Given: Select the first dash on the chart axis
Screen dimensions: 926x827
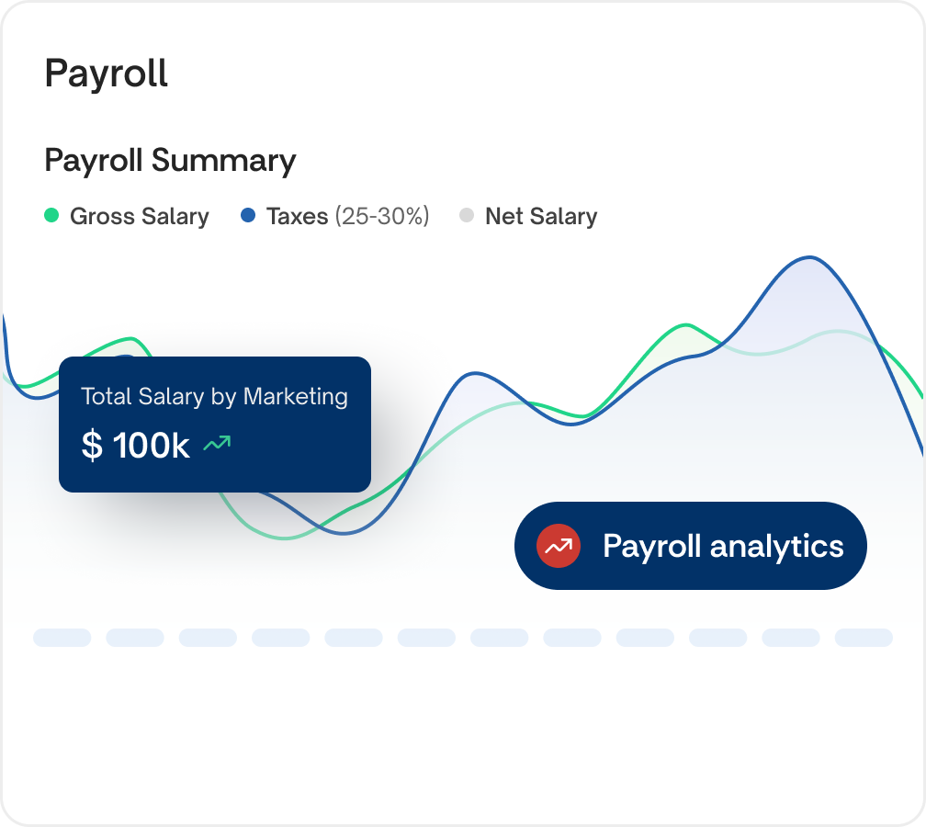Looking at the screenshot, I should (x=62, y=638).
